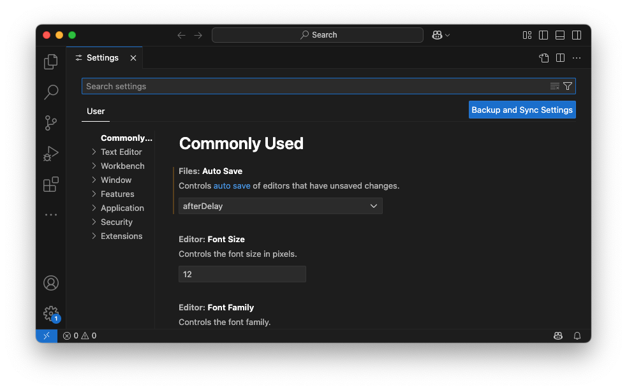Toggle the bottom panel layout button

pos(560,35)
